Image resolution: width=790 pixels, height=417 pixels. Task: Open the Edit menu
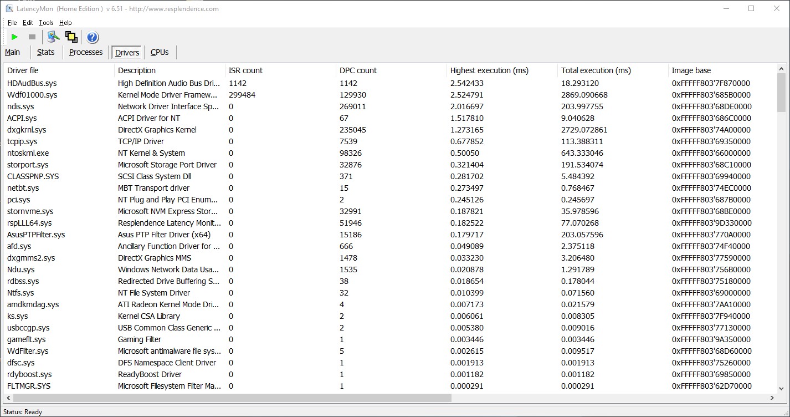tap(28, 23)
